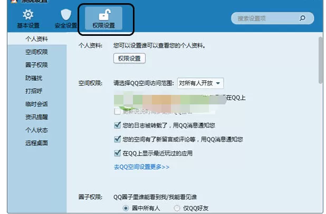326x214 pixels.
Task: Toggle 您的日志被转载了 notification checkbox
Action: [x=117, y=125]
